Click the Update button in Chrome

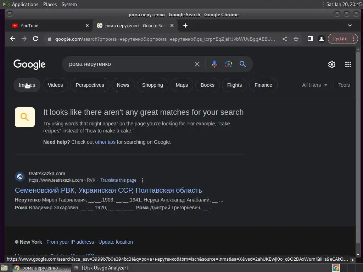point(340,39)
